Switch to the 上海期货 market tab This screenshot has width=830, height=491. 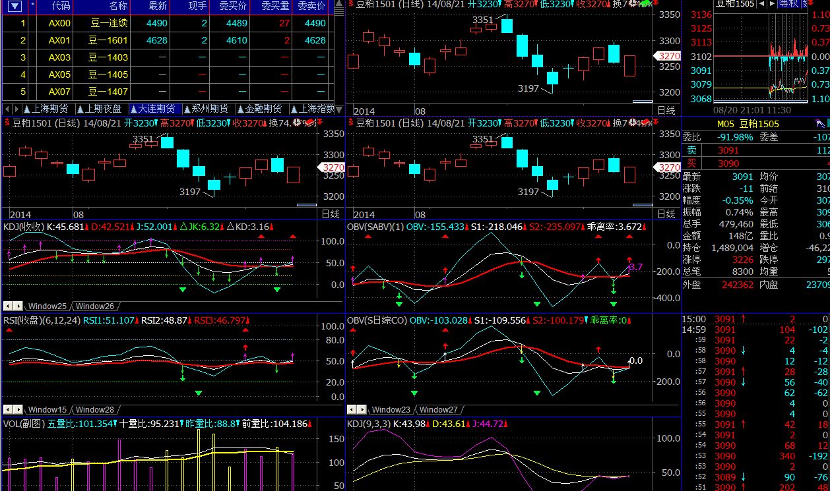46,109
